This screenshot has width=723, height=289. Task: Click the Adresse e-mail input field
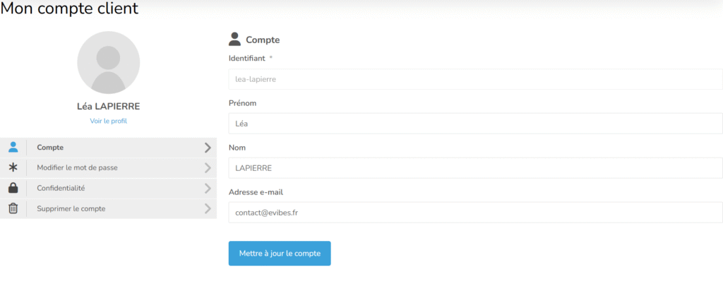click(475, 213)
